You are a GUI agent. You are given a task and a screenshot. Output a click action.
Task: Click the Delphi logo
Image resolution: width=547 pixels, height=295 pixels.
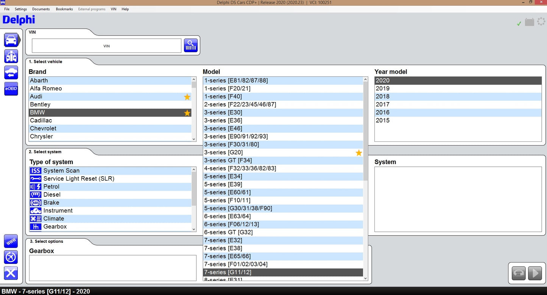click(x=19, y=20)
